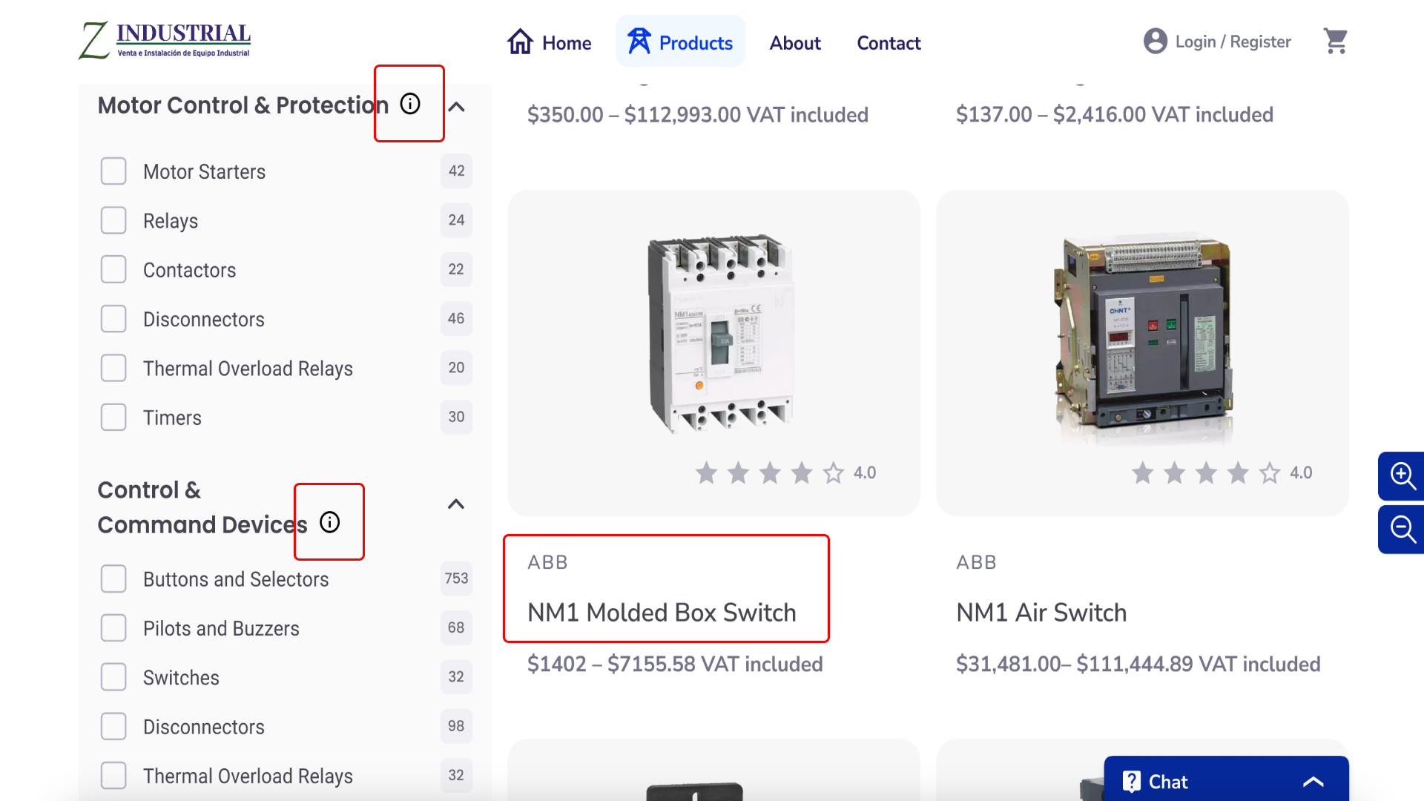Click the zoom out magnifier button

1402,530
